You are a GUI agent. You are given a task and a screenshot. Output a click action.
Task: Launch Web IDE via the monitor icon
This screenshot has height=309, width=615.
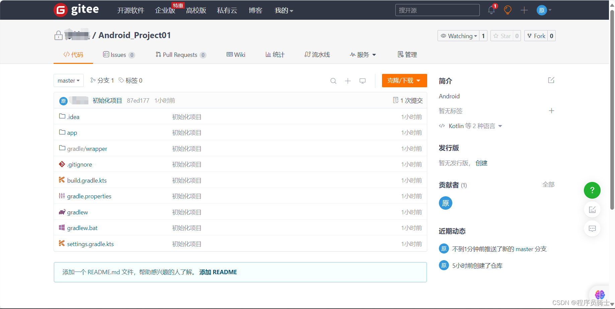tap(363, 81)
